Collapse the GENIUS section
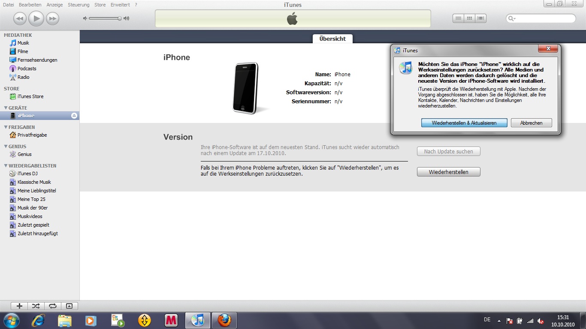The image size is (586, 329). click(6, 147)
